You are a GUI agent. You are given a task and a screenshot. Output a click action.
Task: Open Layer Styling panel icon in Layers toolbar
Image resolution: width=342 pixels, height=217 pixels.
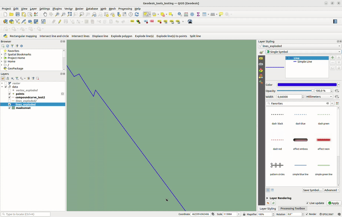[x=3, y=79]
